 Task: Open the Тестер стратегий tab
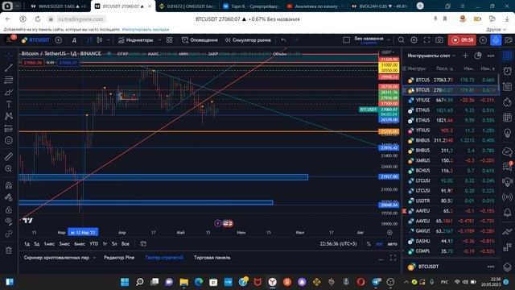tap(164, 258)
